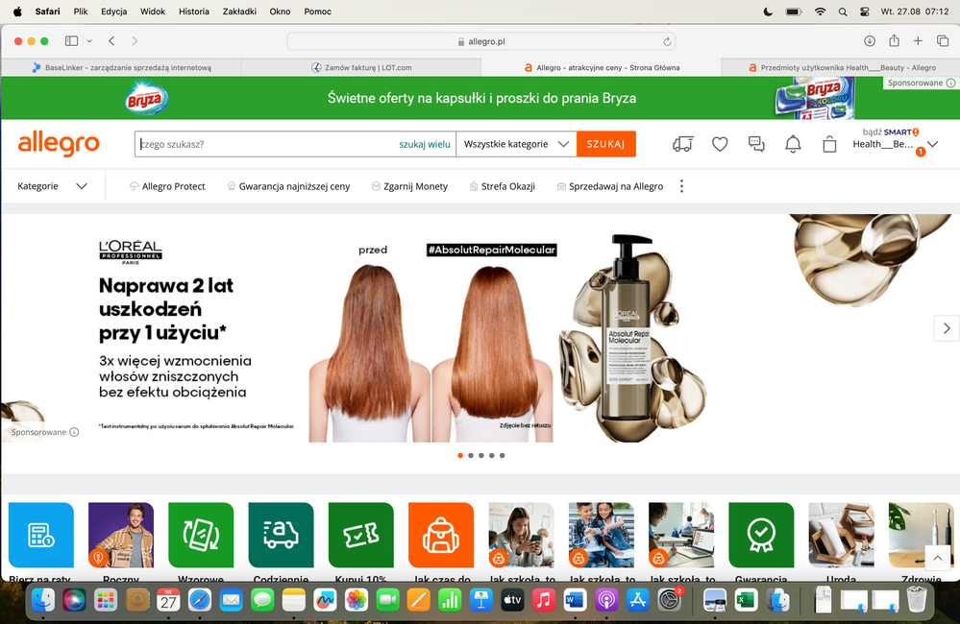960x624 pixels.
Task: Click the allegro.pl address bar
Action: click(x=481, y=41)
